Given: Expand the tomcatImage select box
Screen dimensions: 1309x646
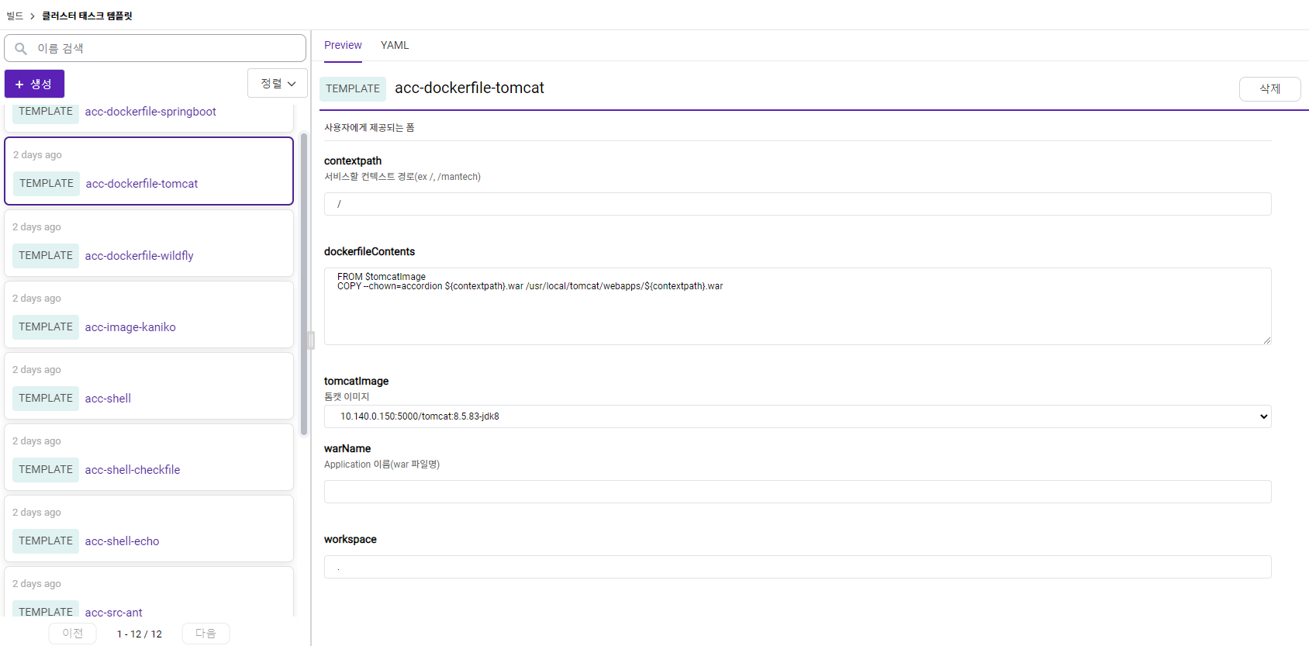Looking at the screenshot, I should pyautogui.click(x=797, y=416).
